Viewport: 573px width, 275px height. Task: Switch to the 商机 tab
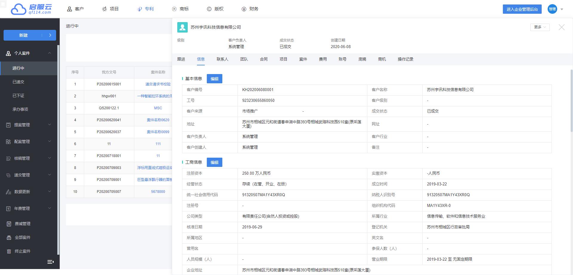(382, 59)
